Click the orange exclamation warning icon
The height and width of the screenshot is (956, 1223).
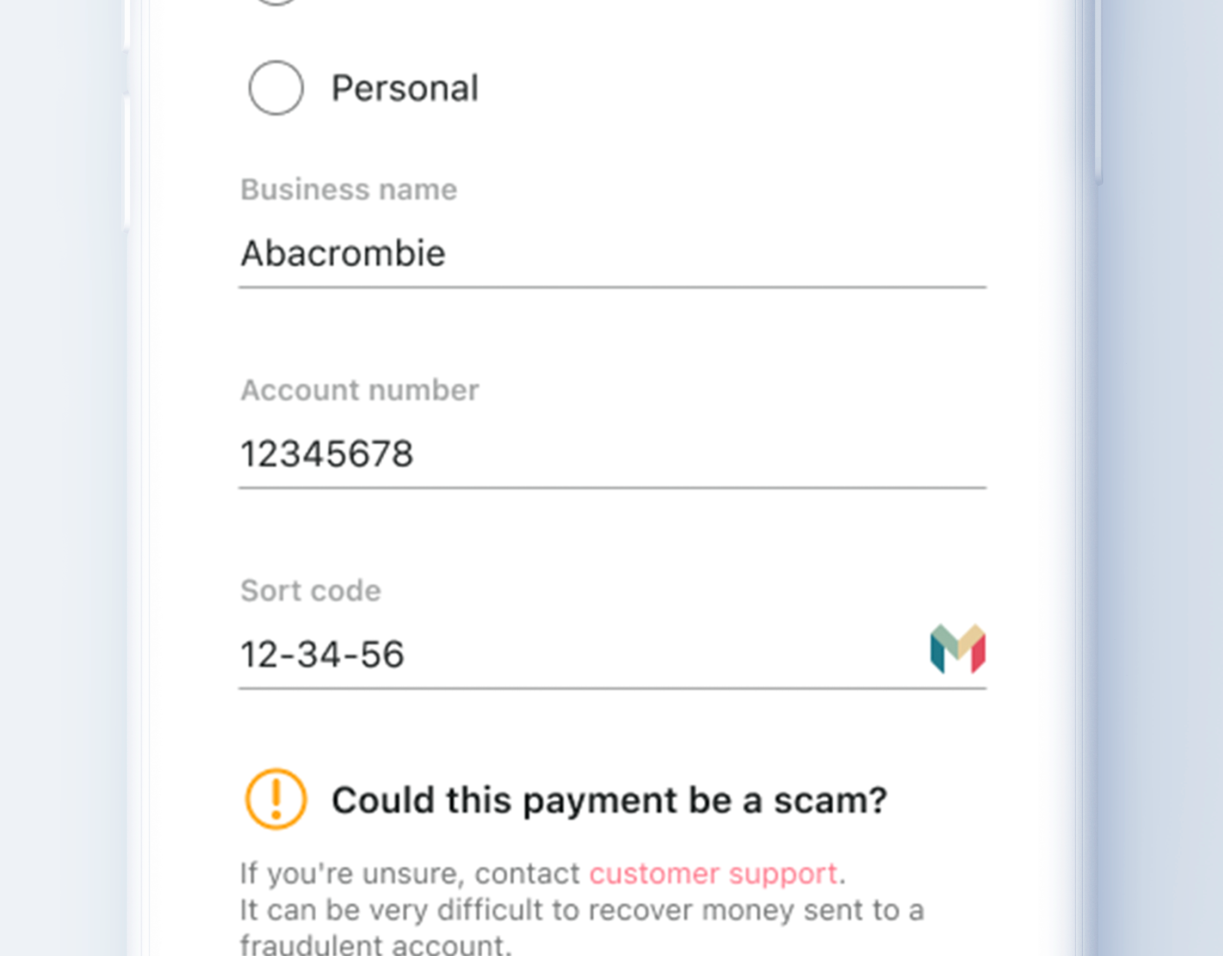tap(275, 799)
